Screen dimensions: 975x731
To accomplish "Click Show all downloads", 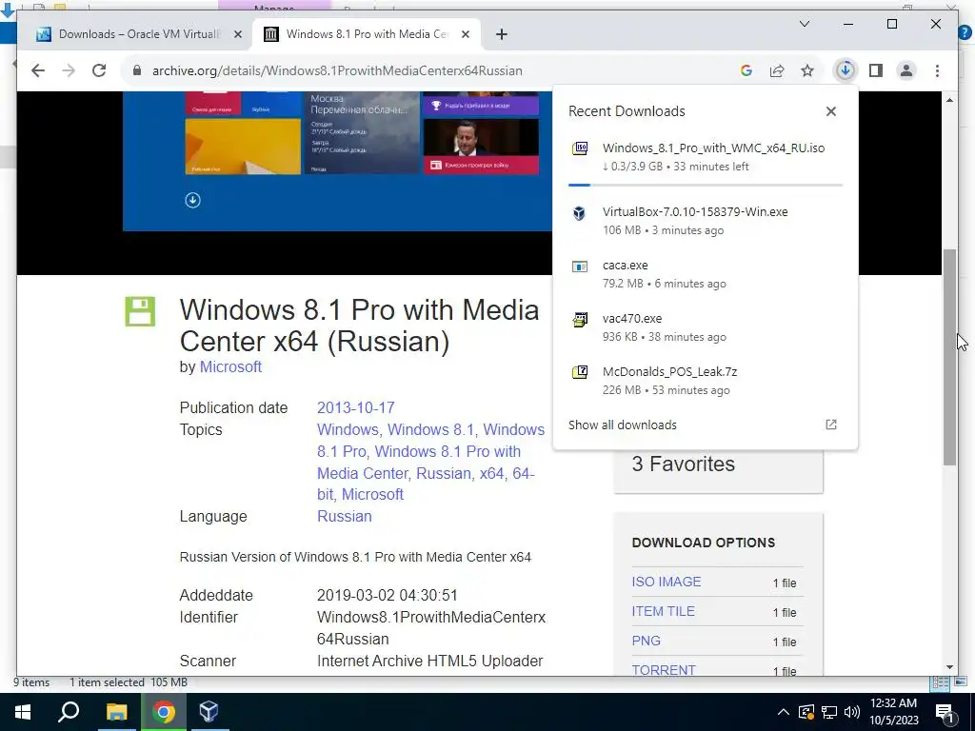I will (623, 425).
